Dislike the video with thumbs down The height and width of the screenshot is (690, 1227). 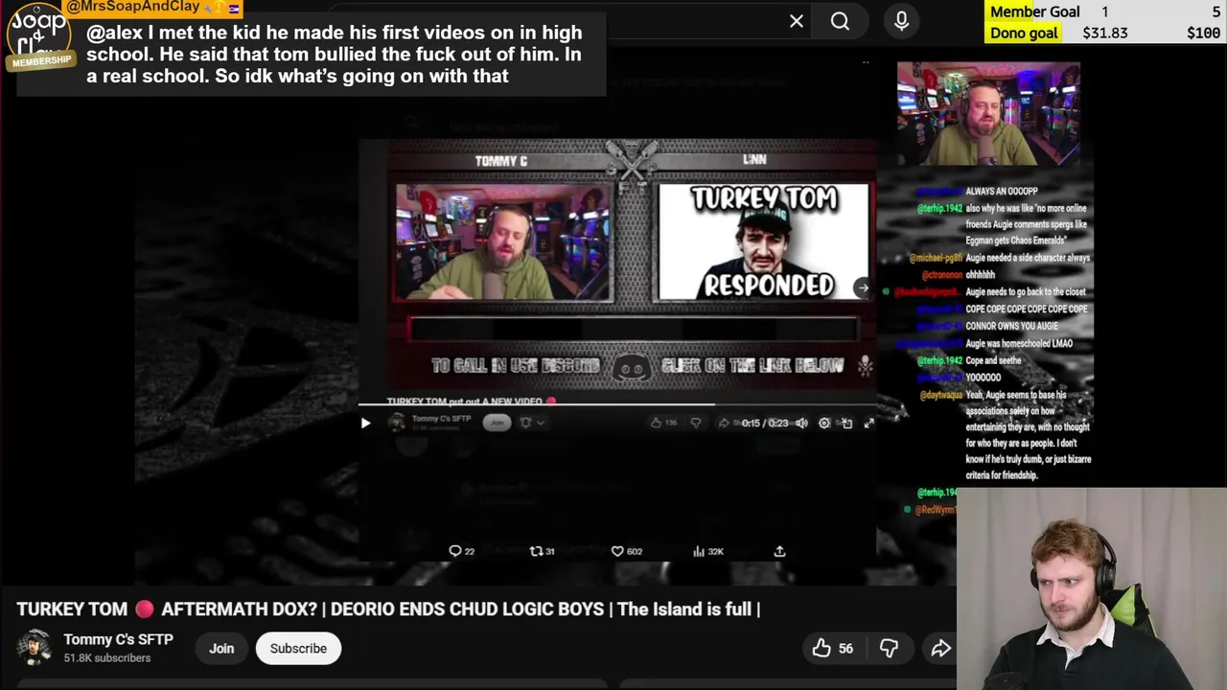[x=890, y=649]
